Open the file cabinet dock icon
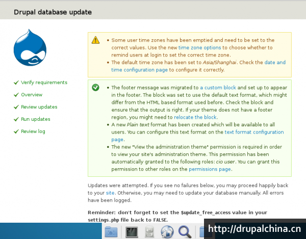 click(150, 232)
